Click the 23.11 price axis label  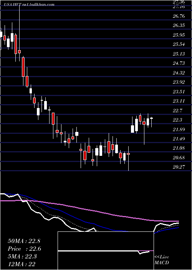[179, 101]
